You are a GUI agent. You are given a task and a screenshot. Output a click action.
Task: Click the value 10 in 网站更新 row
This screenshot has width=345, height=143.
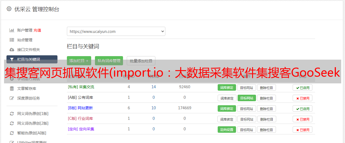(x=154, y=108)
